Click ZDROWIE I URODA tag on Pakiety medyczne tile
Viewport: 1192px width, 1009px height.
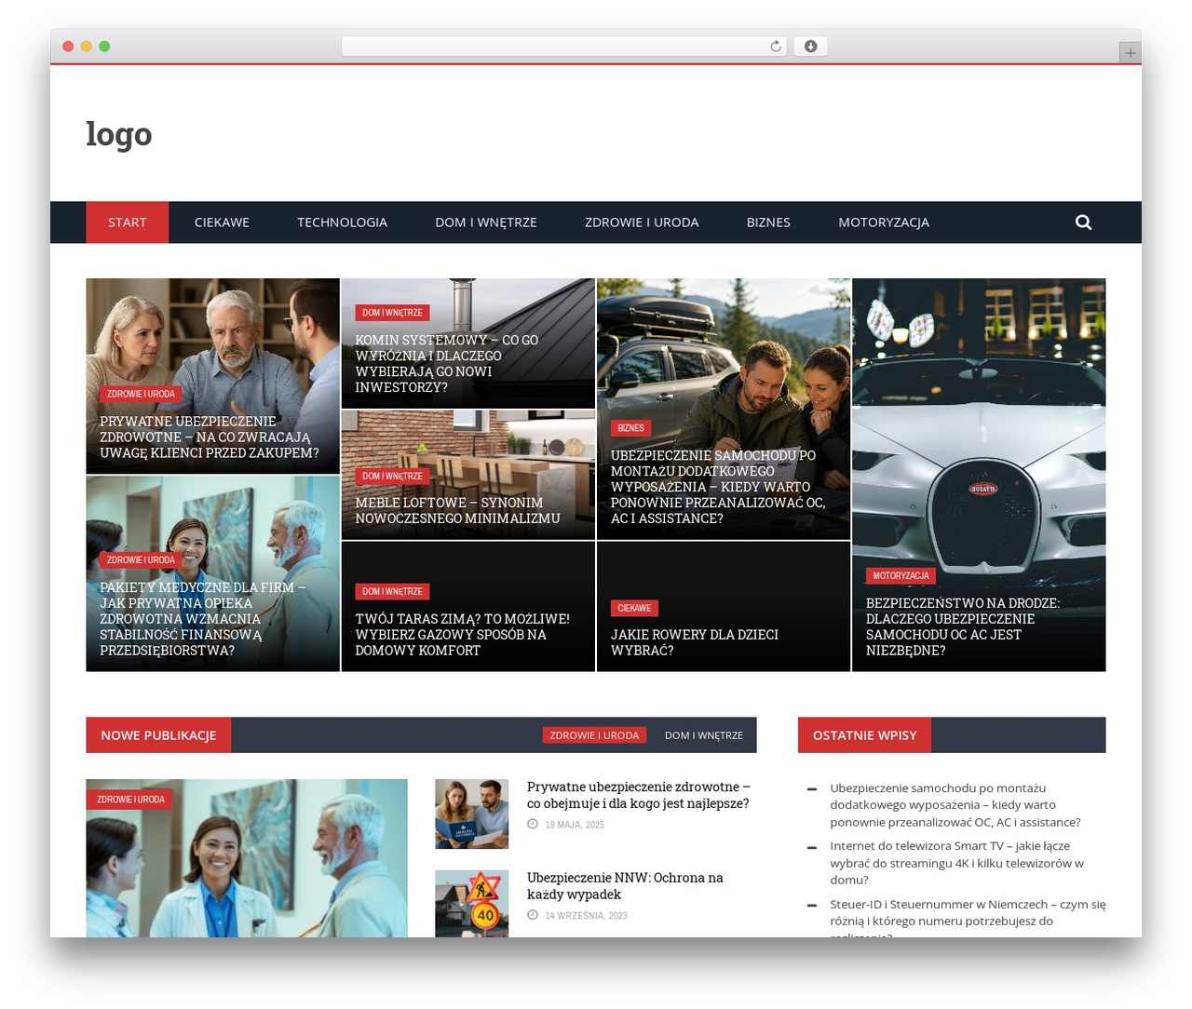click(x=141, y=560)
